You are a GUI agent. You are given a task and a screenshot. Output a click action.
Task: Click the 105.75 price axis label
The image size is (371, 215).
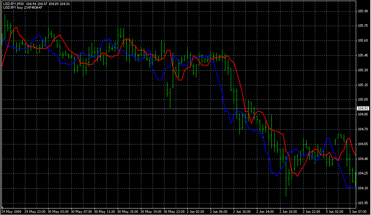[363, 26]
